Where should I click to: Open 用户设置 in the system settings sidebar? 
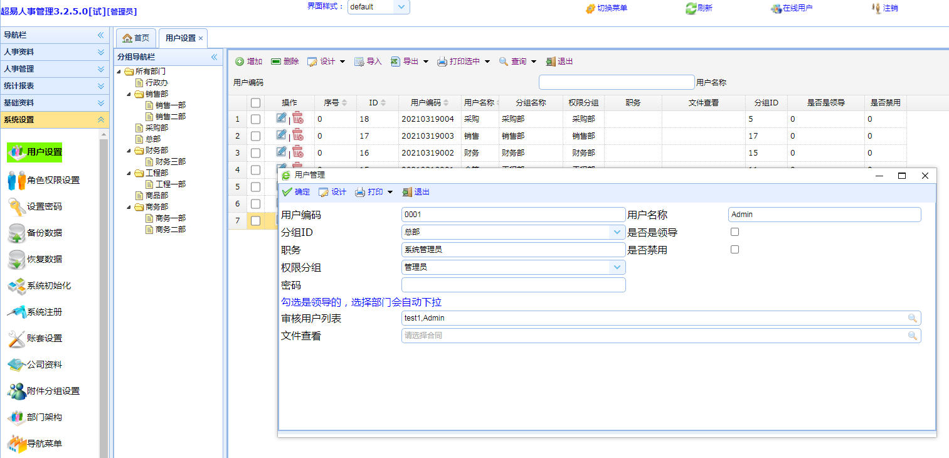(34, 152)
